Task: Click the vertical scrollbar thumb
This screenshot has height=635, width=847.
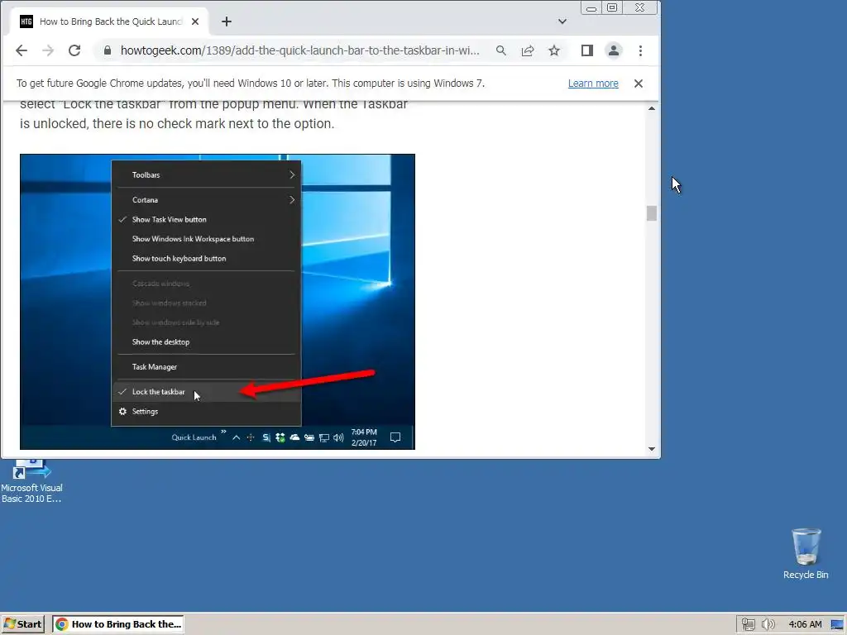Action: (652, 213)
